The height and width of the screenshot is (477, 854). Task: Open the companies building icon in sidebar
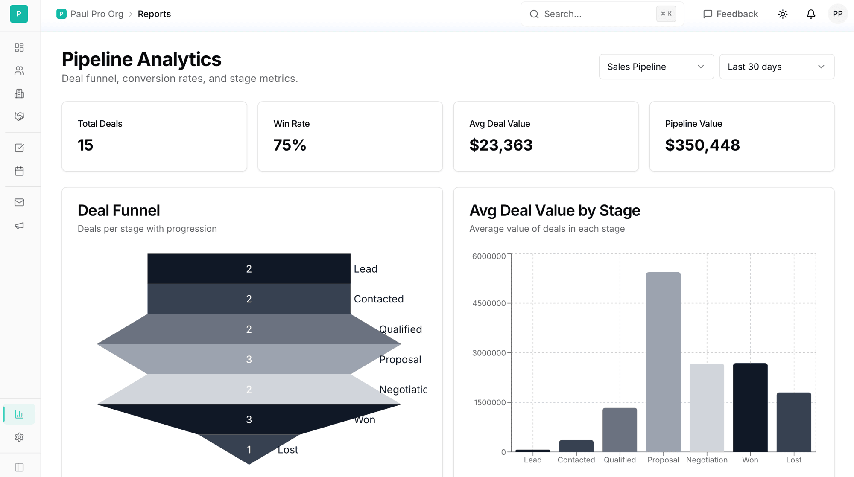(x=19, y=93)
